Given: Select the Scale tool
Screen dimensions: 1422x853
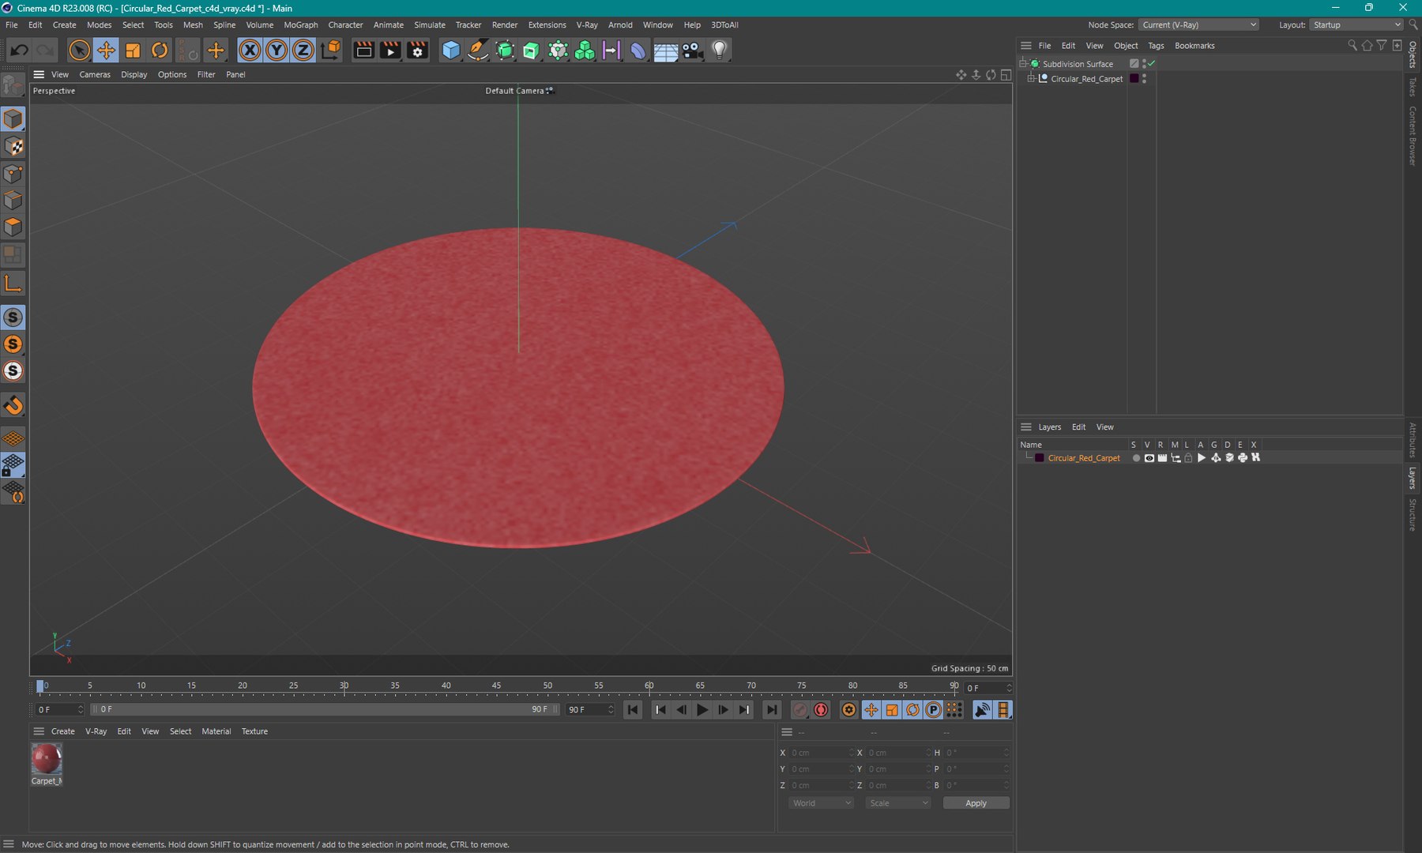Looking at the screenshot, I should coord(133,51).
